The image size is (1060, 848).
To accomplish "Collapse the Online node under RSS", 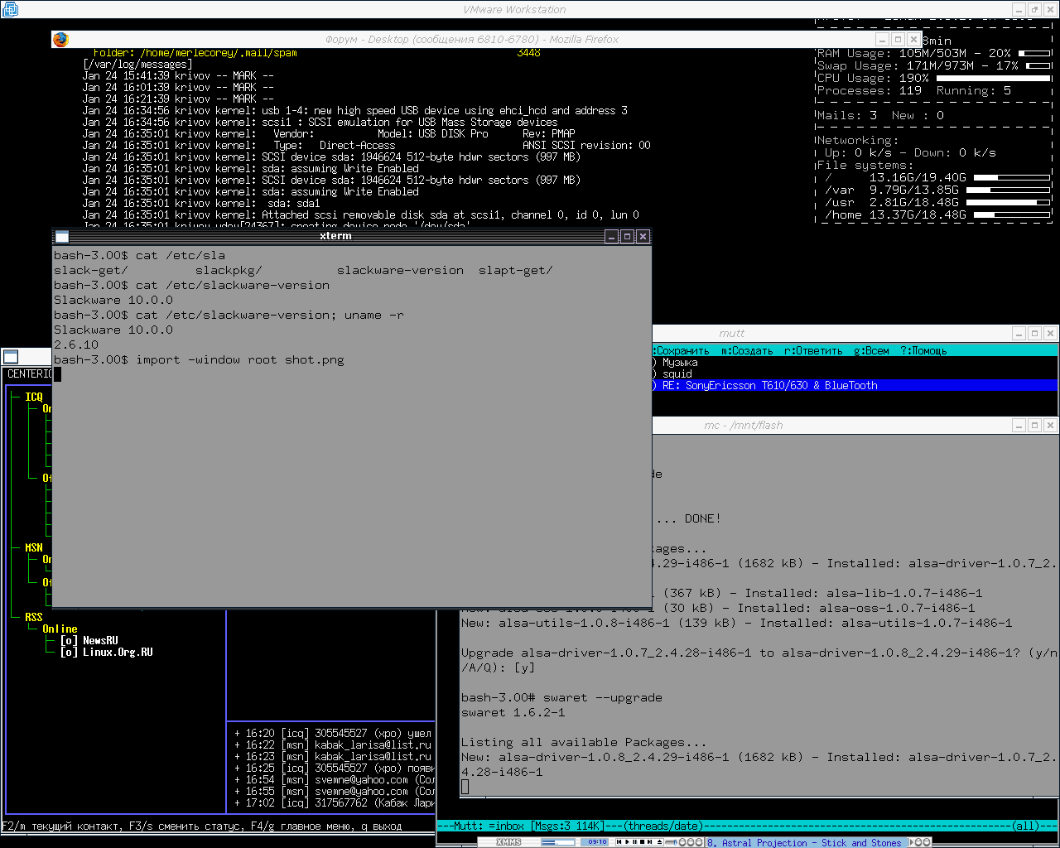I will click(60, 629).
